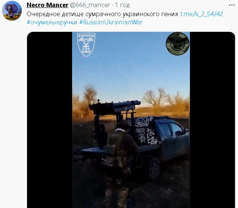The height and width of the screenshot is (208, 238).
Task: Play the embedded video of the pickup truck
Action: coord(131,120)
